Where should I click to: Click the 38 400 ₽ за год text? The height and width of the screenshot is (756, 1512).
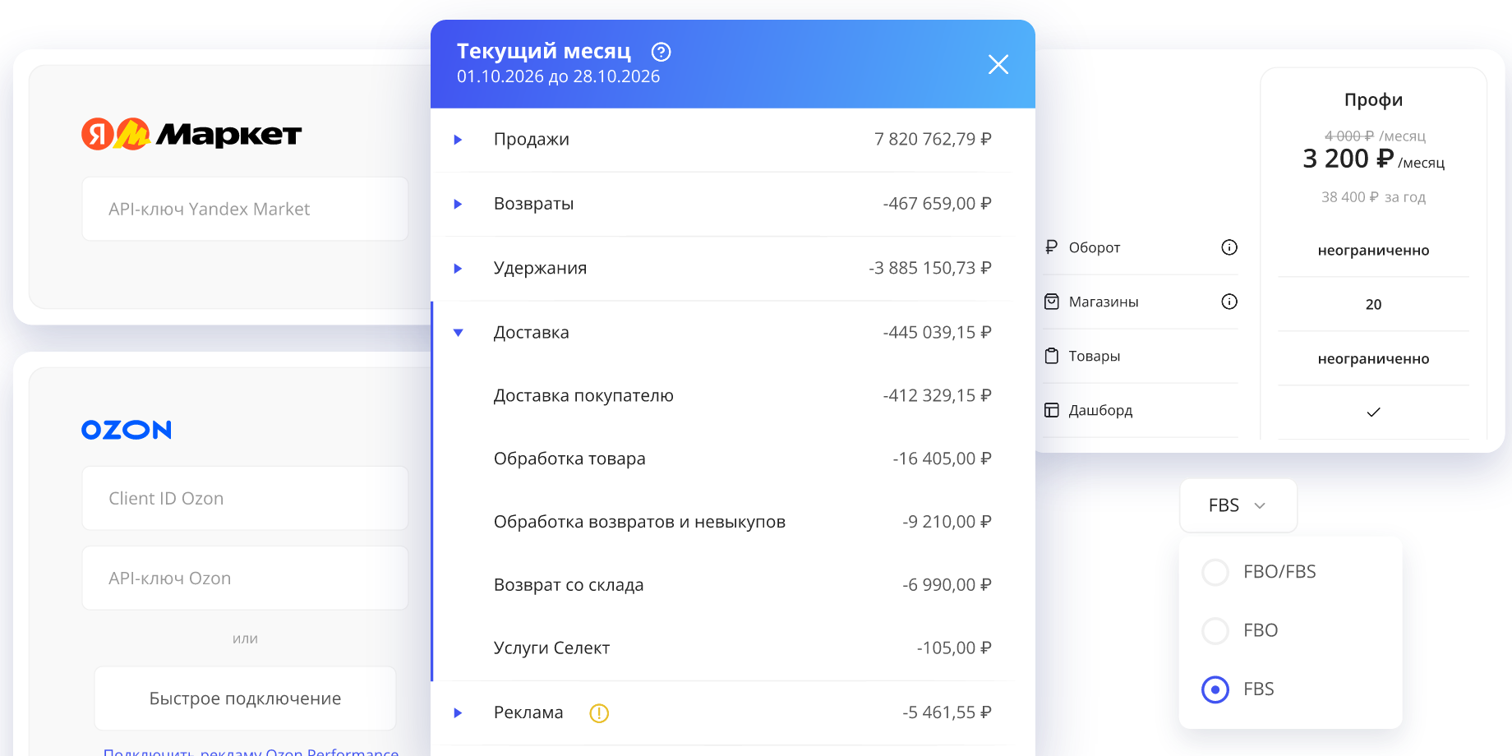pos(1374,197)
